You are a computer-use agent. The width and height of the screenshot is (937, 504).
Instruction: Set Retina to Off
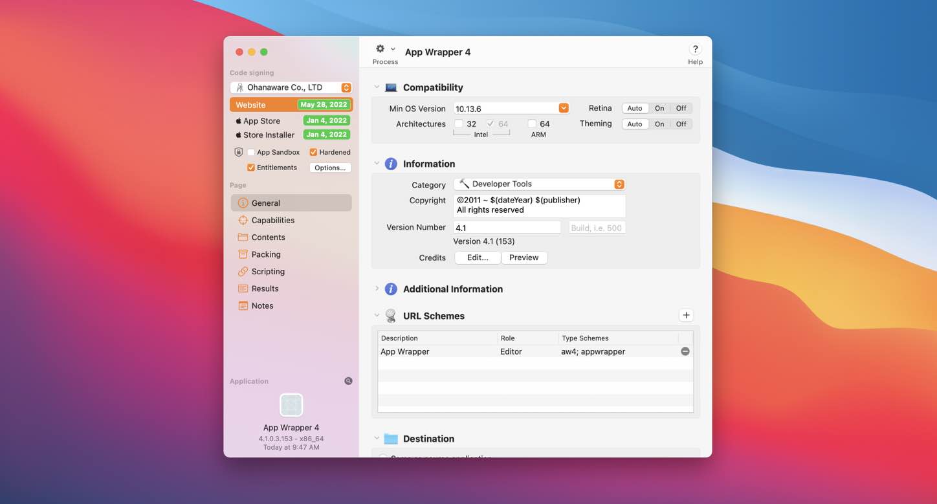coord(681,108)
